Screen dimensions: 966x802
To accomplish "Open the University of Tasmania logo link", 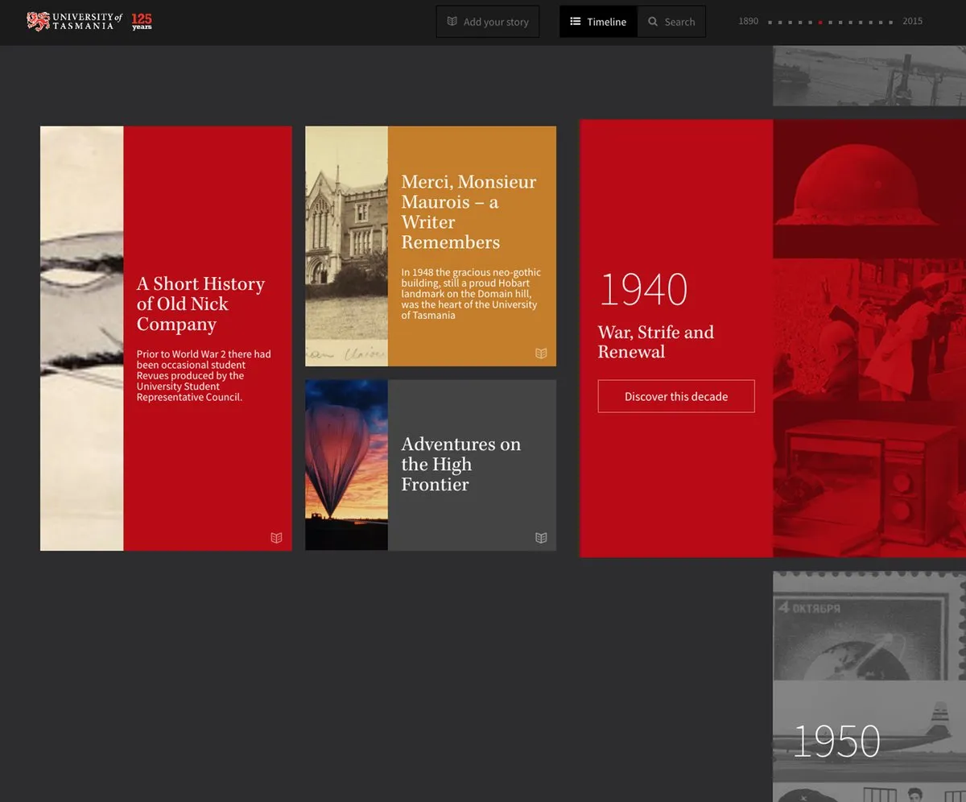I will [74, 21].
